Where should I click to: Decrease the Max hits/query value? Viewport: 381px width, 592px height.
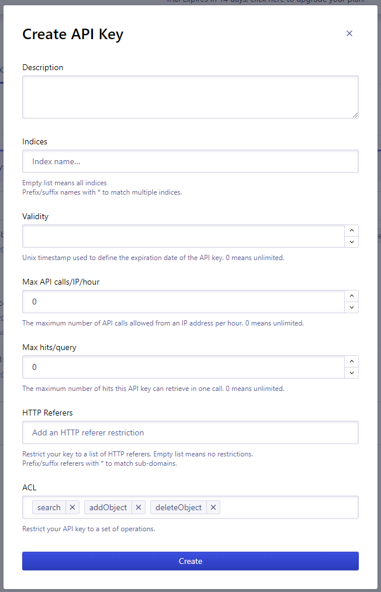[351, 372]
